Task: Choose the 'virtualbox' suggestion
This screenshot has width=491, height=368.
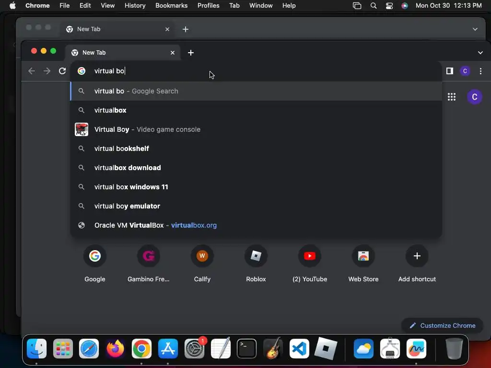Action: pyautogui.click(x=256, y=110)
